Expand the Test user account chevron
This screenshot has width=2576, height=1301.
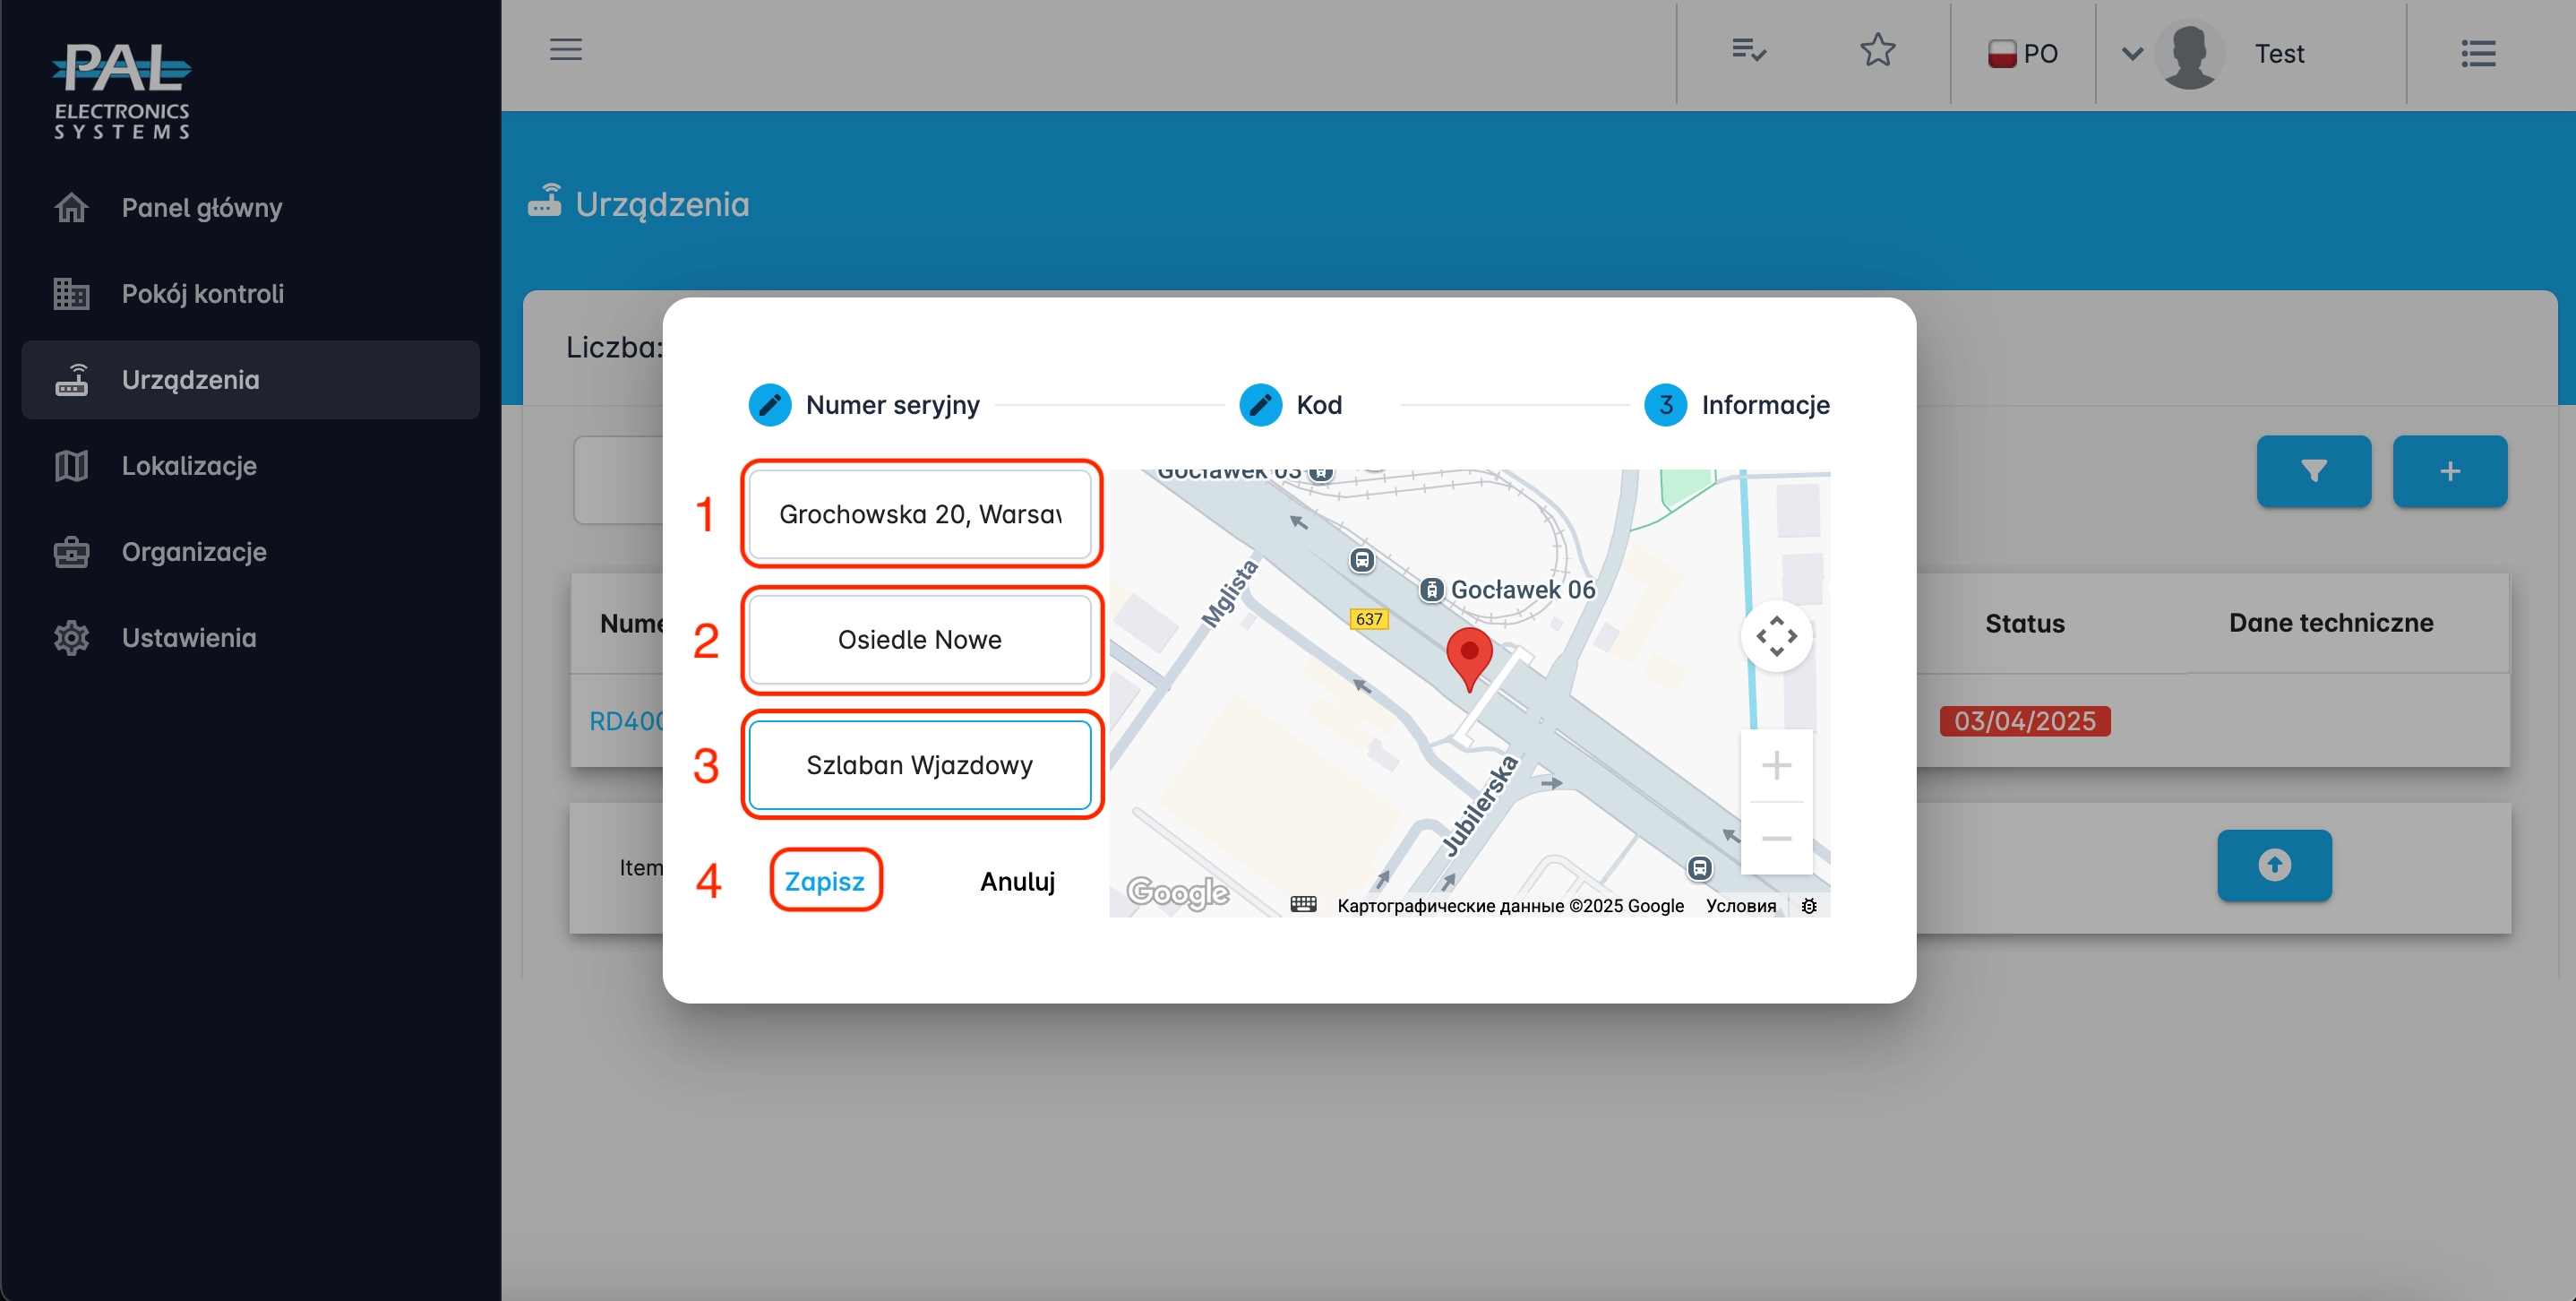(2132, 54)
